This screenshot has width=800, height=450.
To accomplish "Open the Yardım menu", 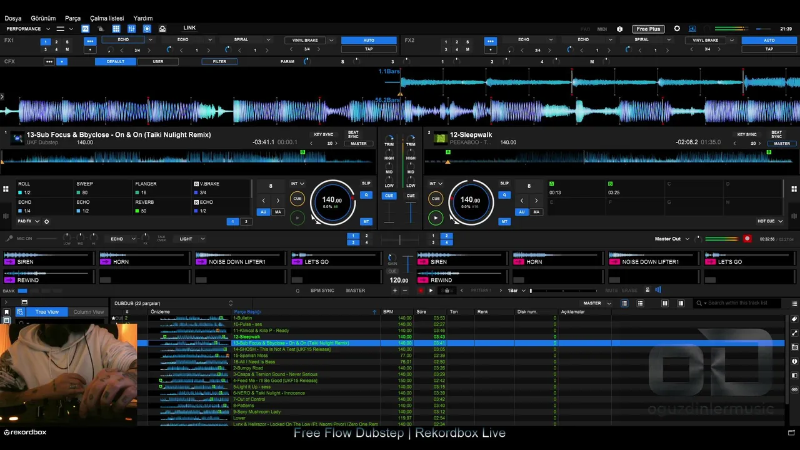I will [x=143, y=18].
